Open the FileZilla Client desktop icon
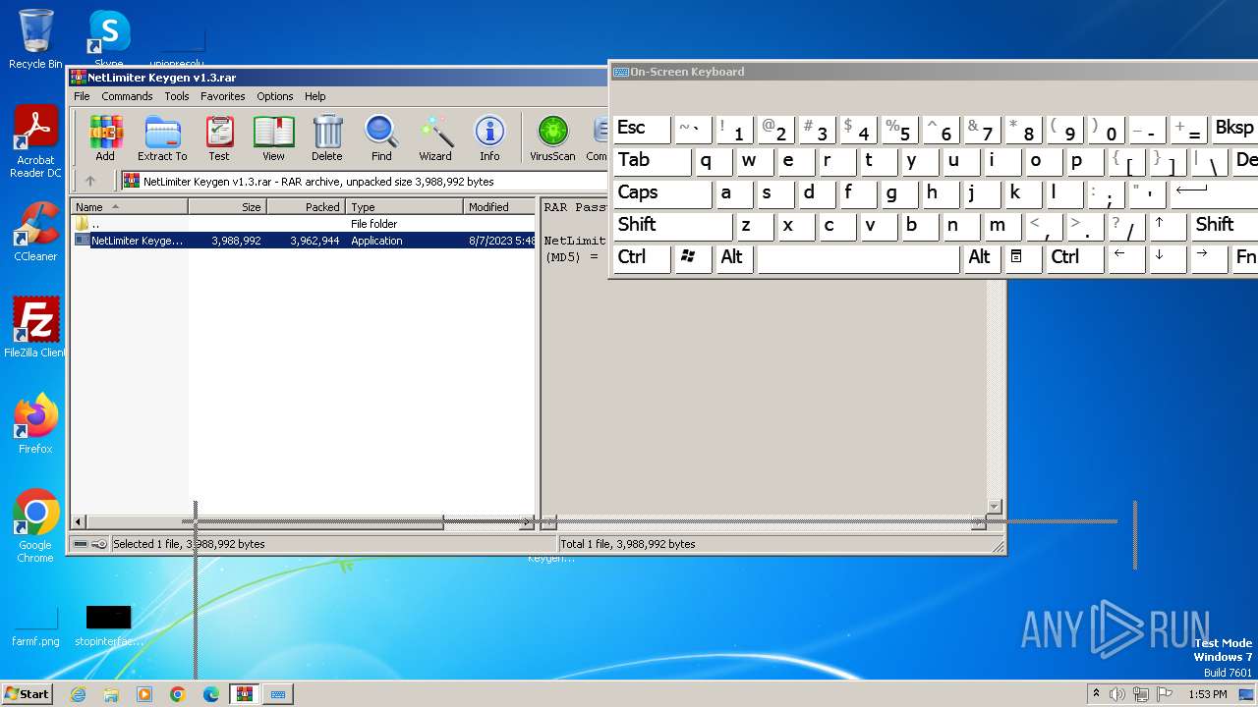Screen dimensions: 1258x707 [x=35, y=328]
